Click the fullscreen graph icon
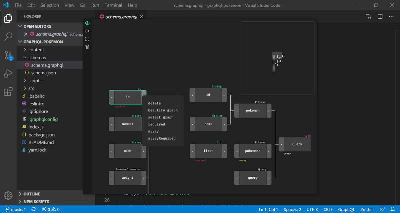The image size is (400, 213). coord(87,39)
